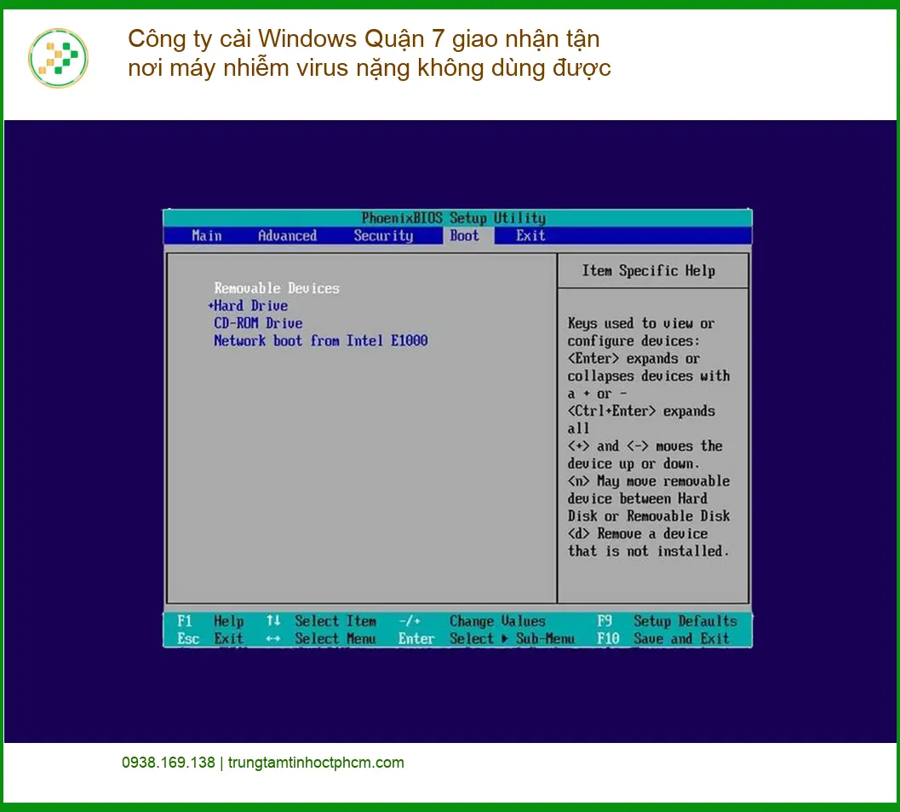900x812 pixels.
Task: Click help text 'Keys used to view or'
Action: click(x=641, y=323)
